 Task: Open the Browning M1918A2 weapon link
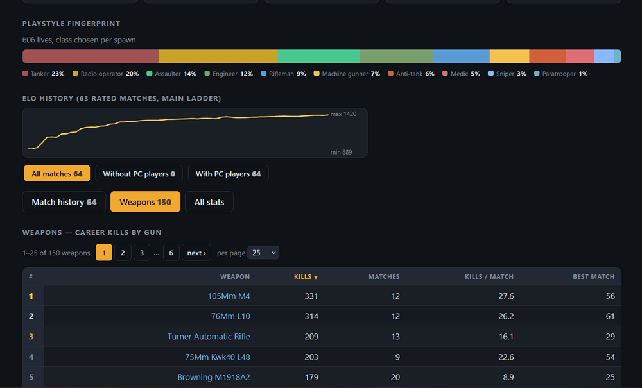[x=214, y=377]
